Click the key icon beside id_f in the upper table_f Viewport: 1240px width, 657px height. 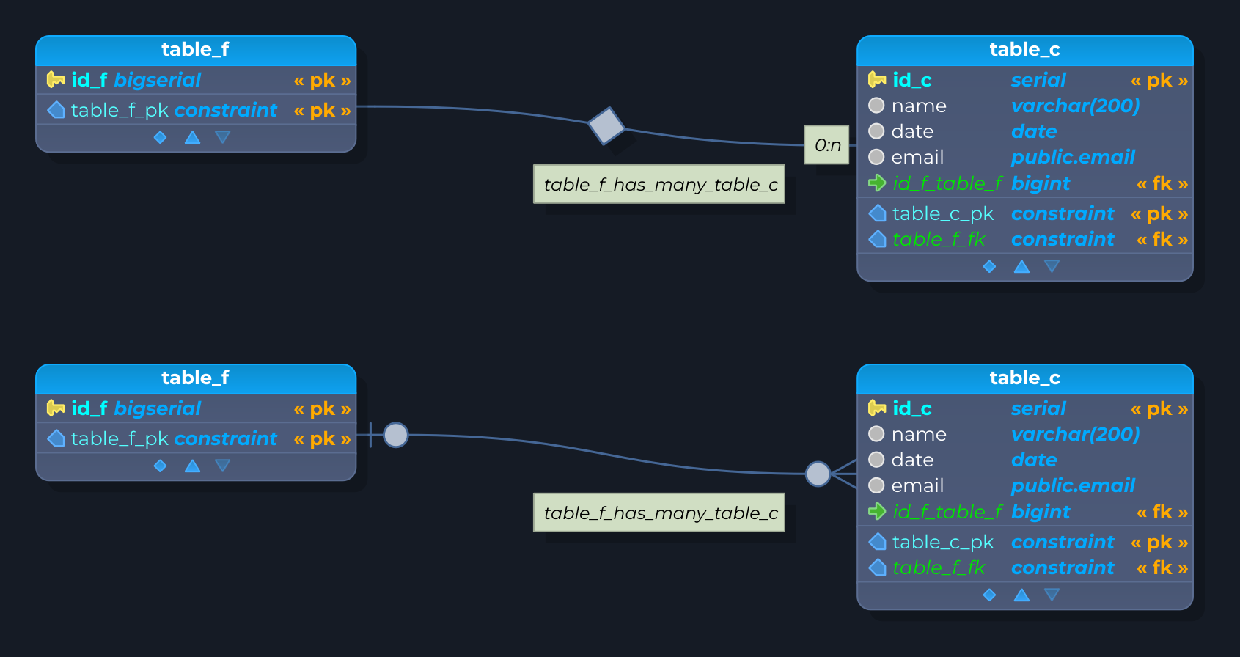(x=56, y=79)
